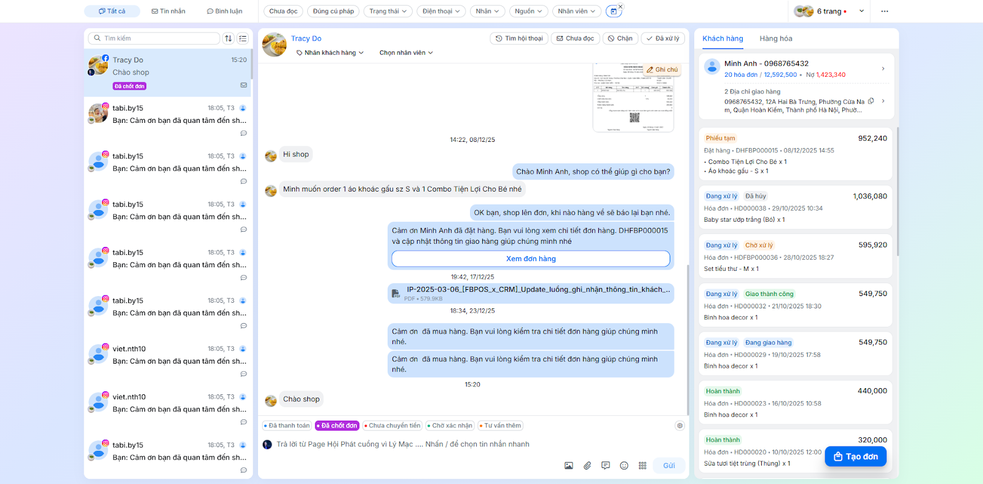
Task: Expand Minh Anh customer details chevron
Action: (883, 68)
